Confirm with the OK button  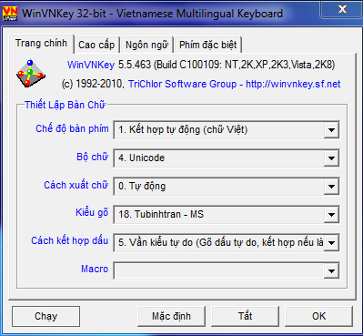click(x=318, y=316)
